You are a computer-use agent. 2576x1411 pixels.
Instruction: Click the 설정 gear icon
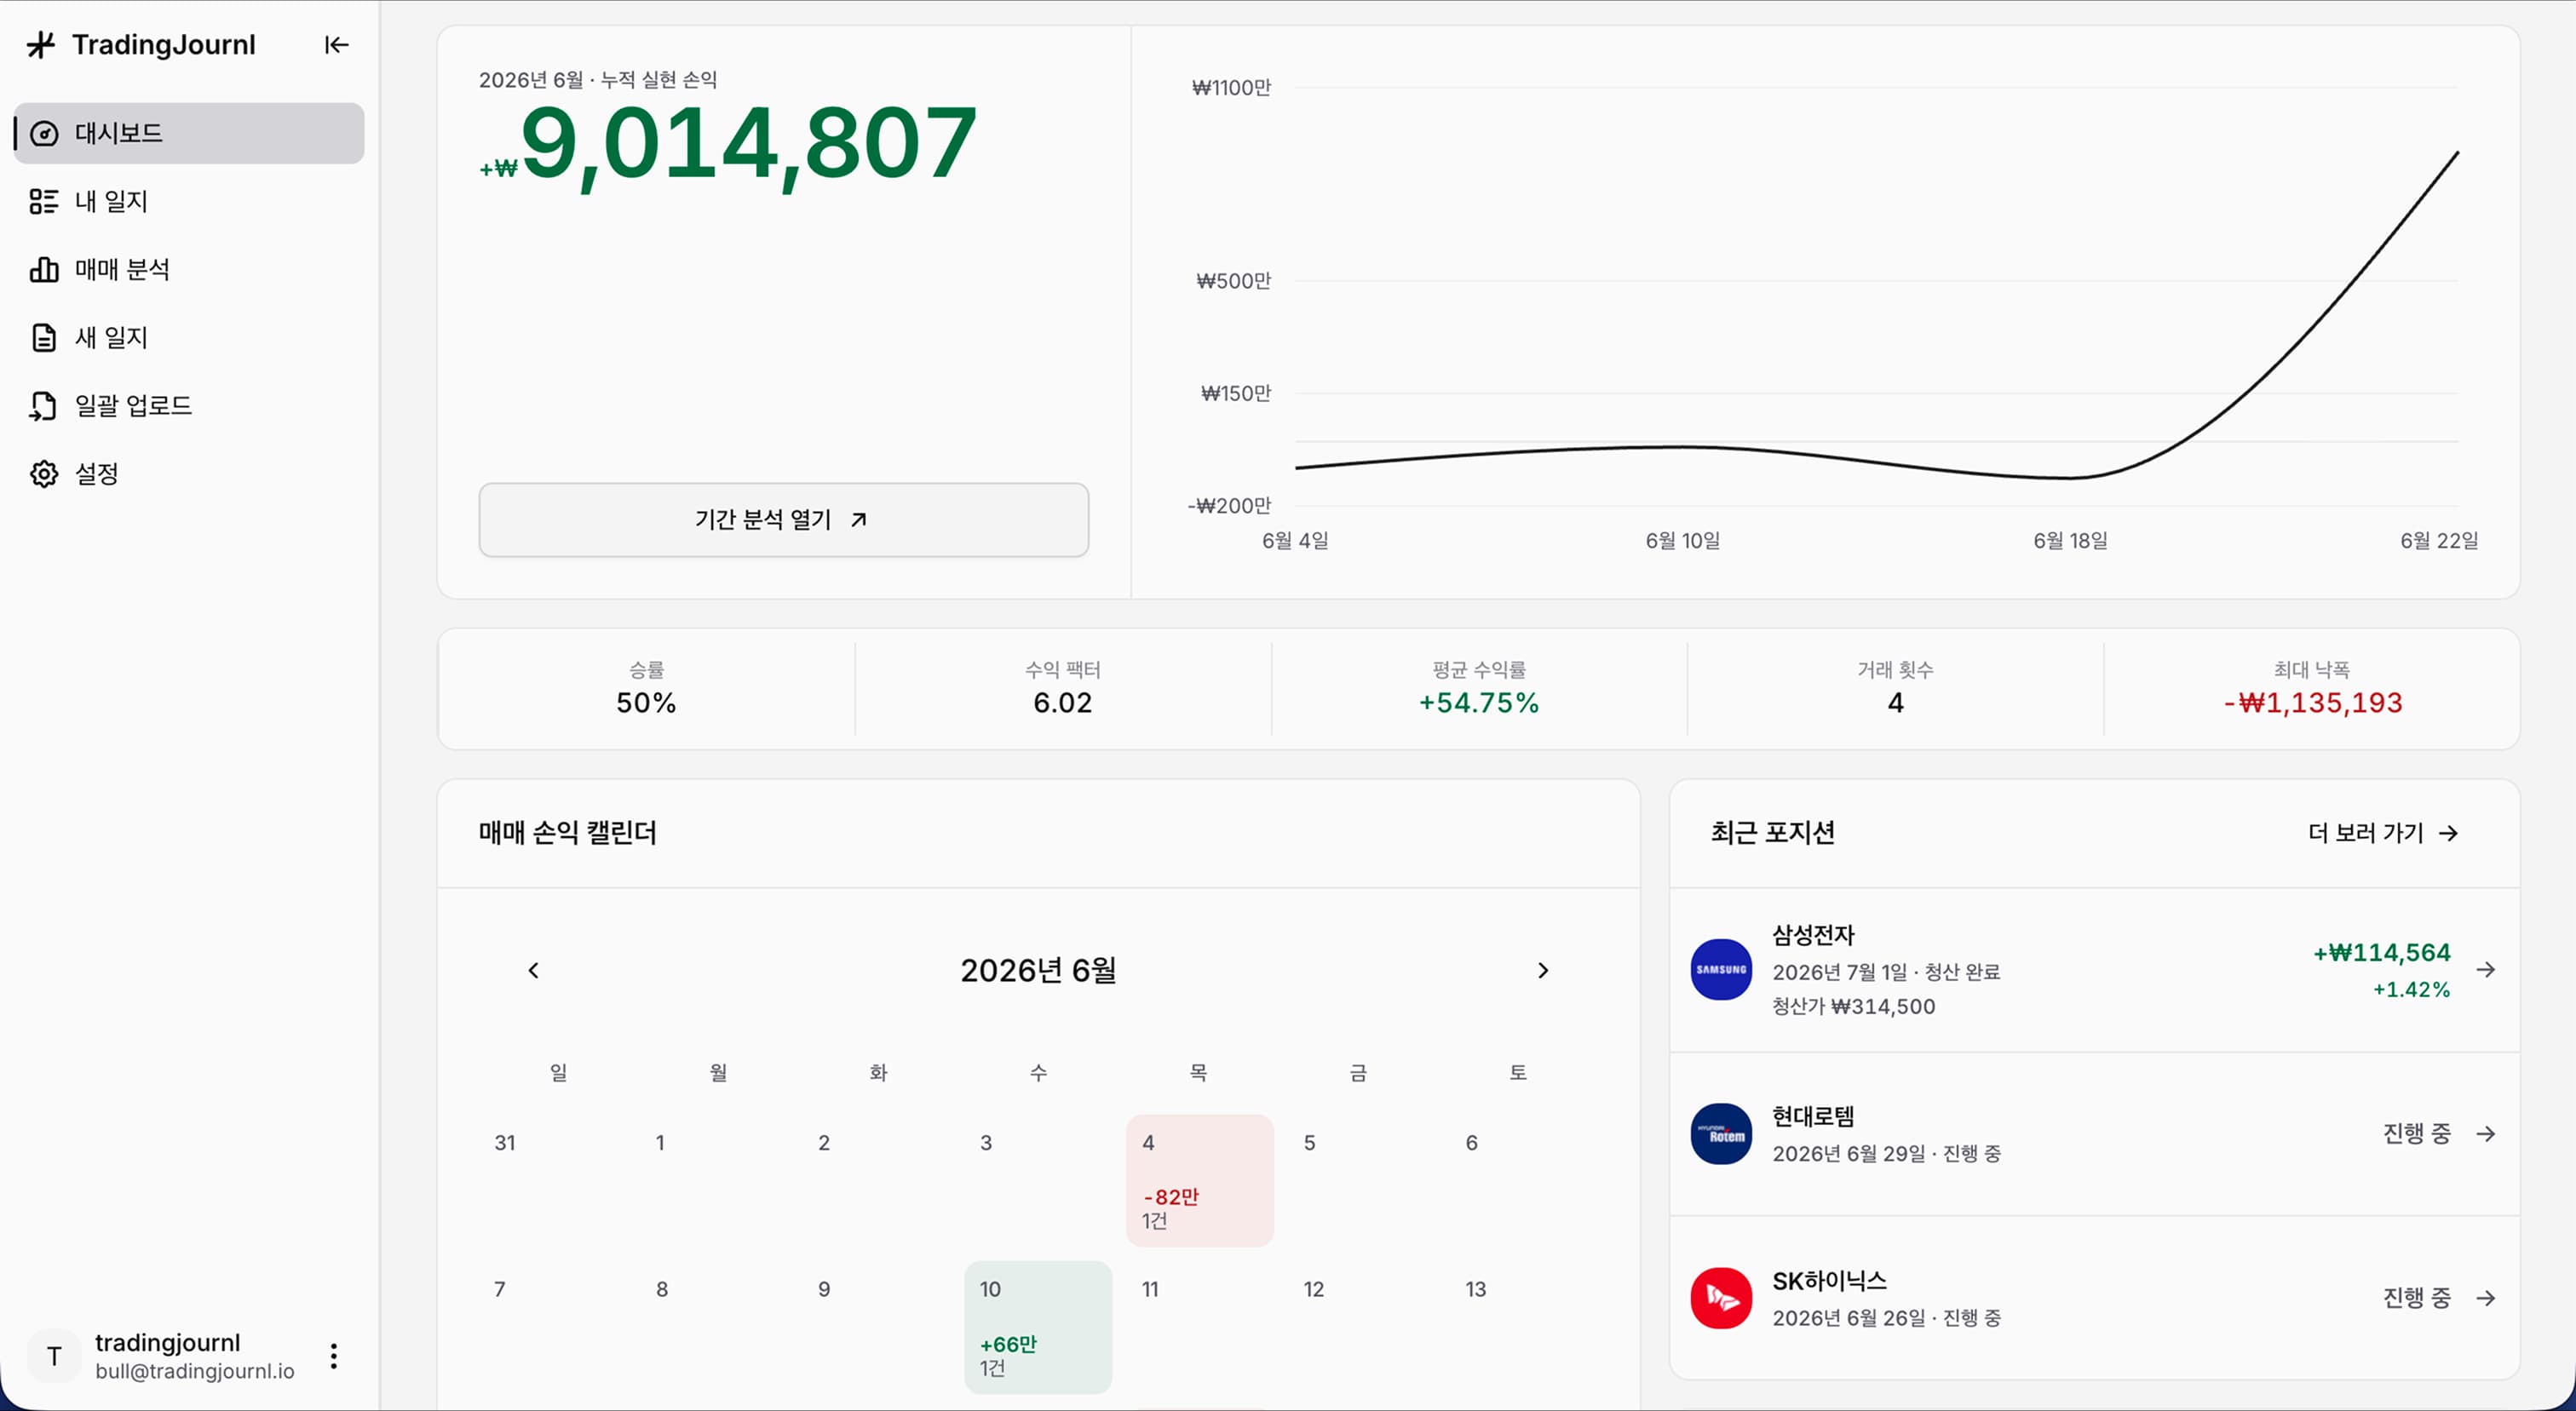(44, 473)
